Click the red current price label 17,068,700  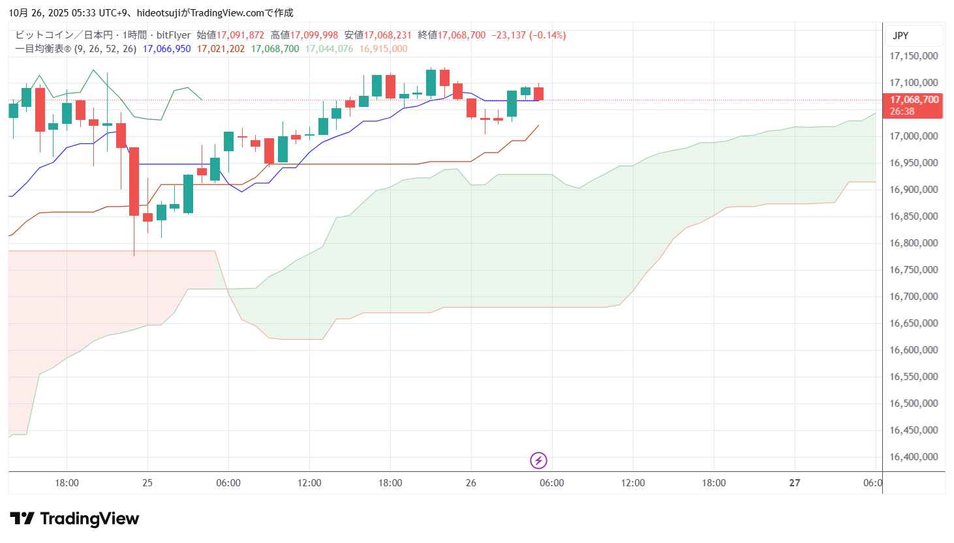914,100
